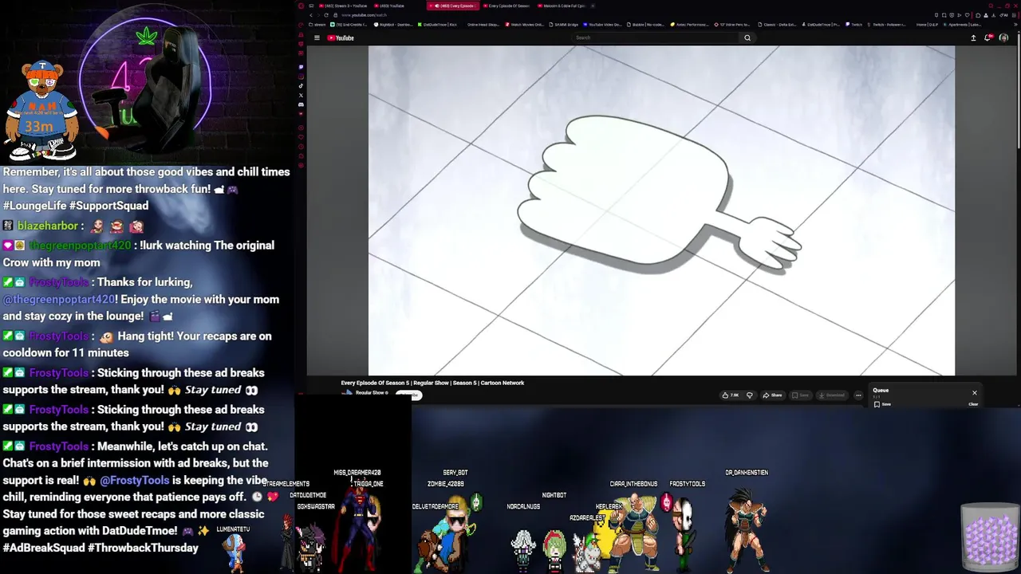Screen dimensions: 1021x574
Task: Switch to 'Every Episode Of Season' tab
Action: 507,6
